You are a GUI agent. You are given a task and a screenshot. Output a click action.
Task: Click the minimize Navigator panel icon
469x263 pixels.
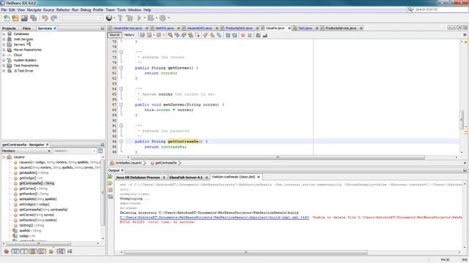click(x=103, y=145)
